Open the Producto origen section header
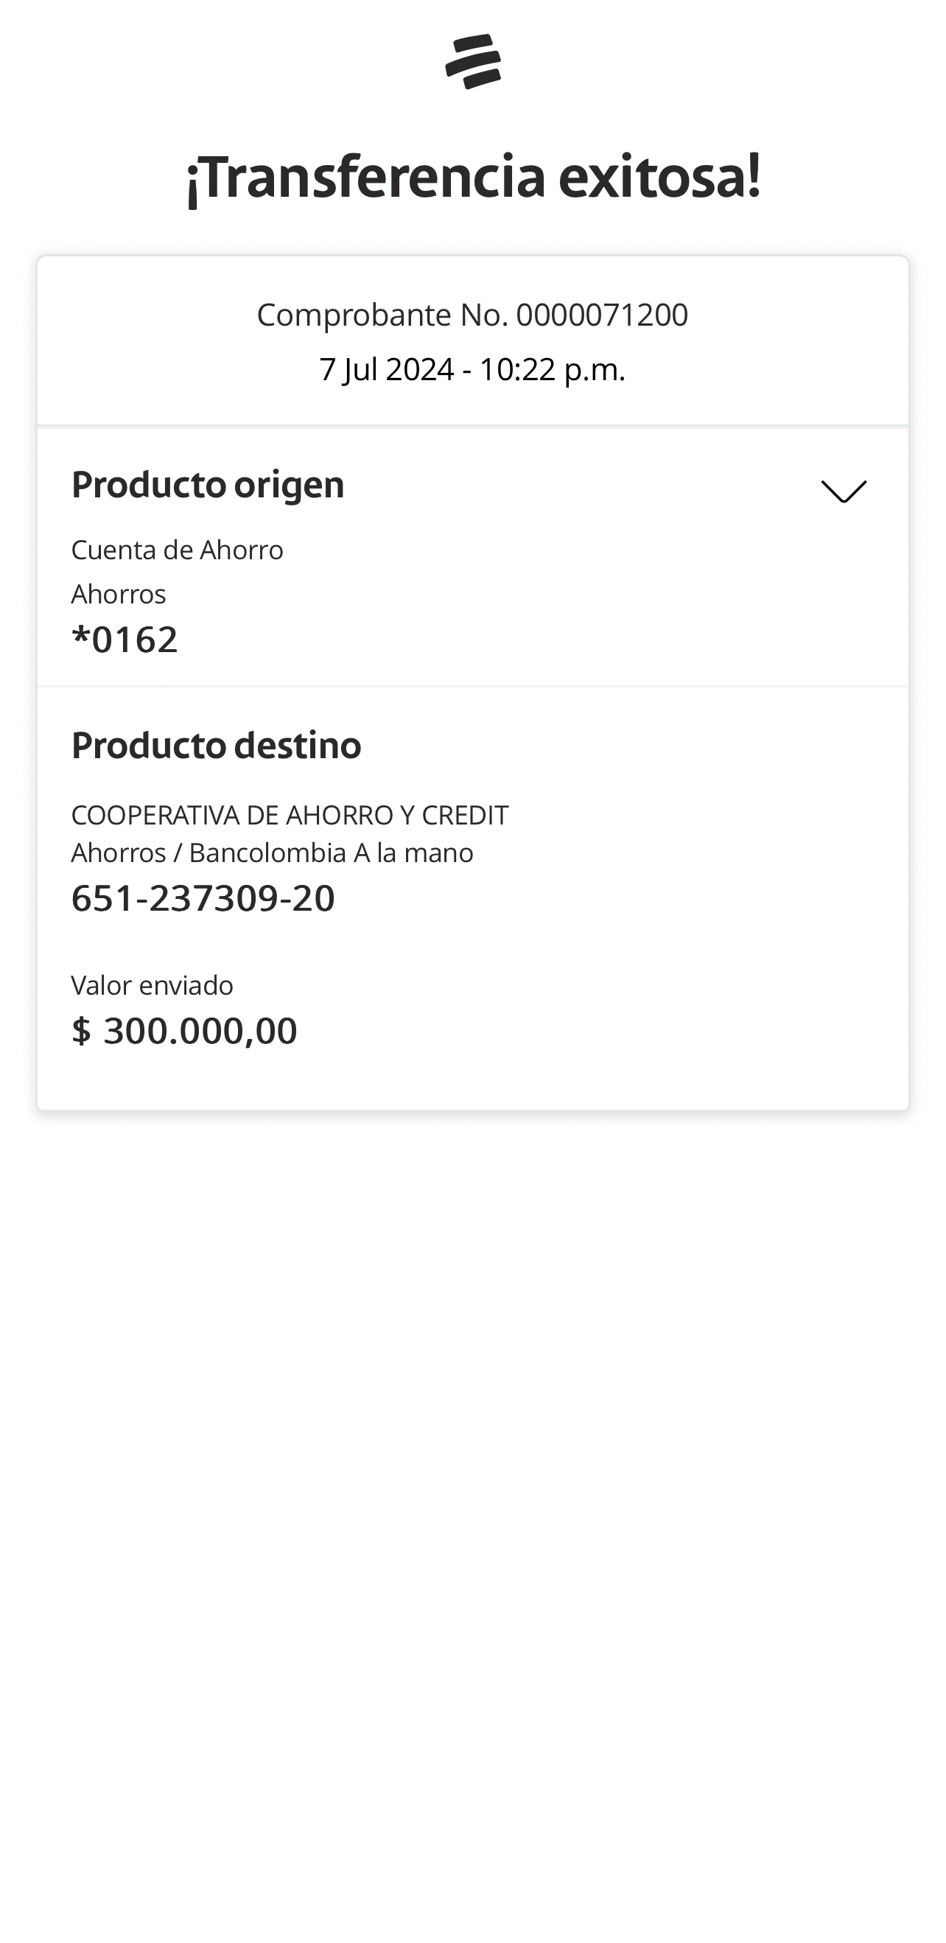The image size is (946, 1943). 208,484
